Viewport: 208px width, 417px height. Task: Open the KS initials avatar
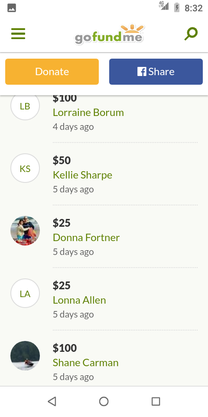point(25,169)
